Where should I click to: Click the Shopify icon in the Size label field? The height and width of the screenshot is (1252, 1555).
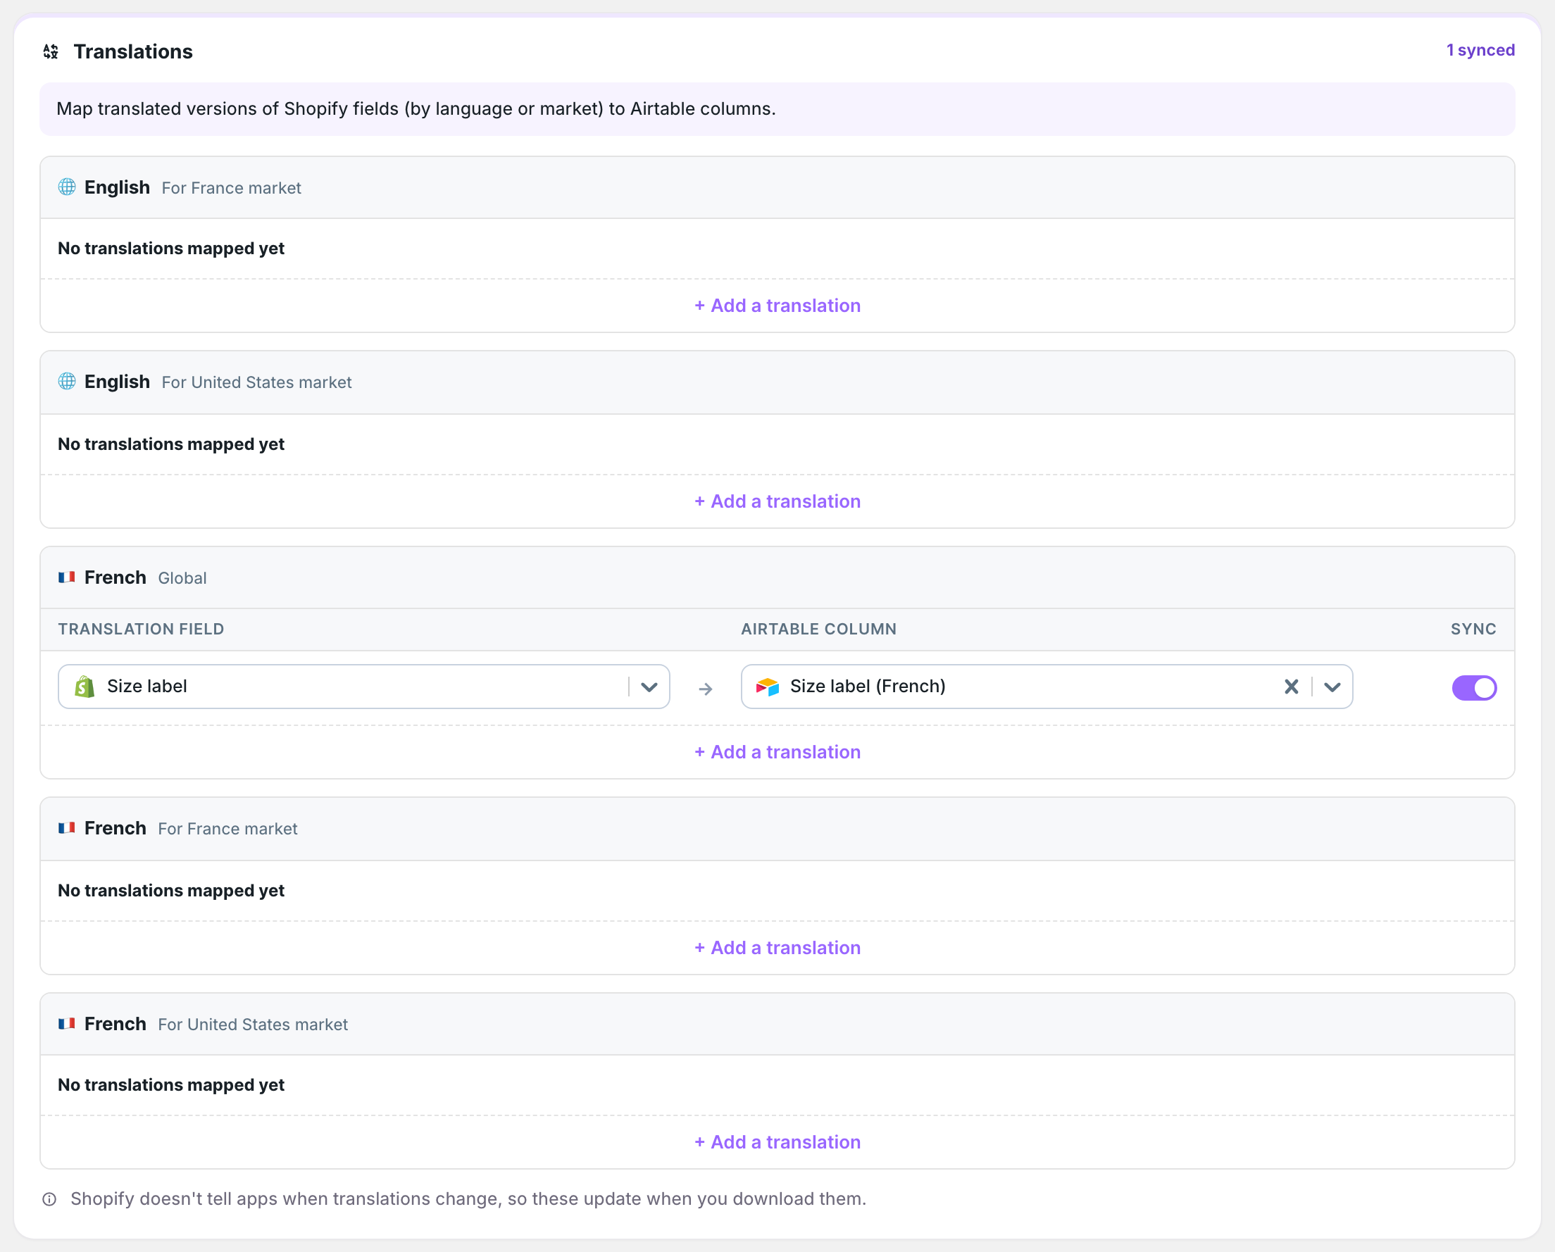(x=85, y=687)
